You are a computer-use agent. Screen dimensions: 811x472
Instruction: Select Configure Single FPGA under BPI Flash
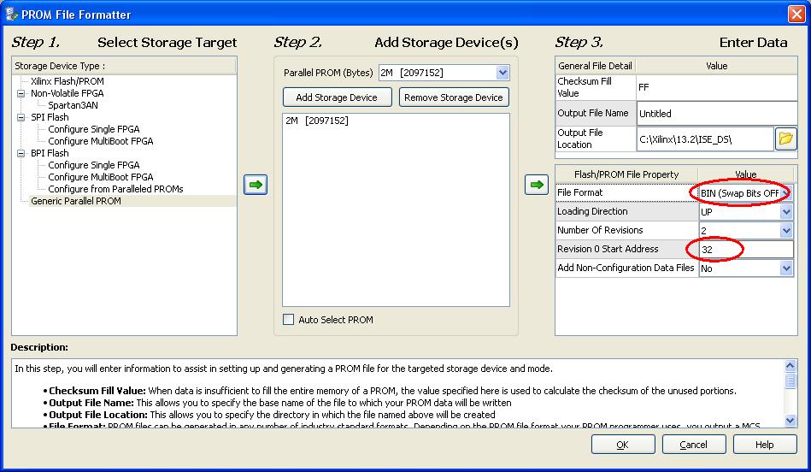[x=94, y=164]
